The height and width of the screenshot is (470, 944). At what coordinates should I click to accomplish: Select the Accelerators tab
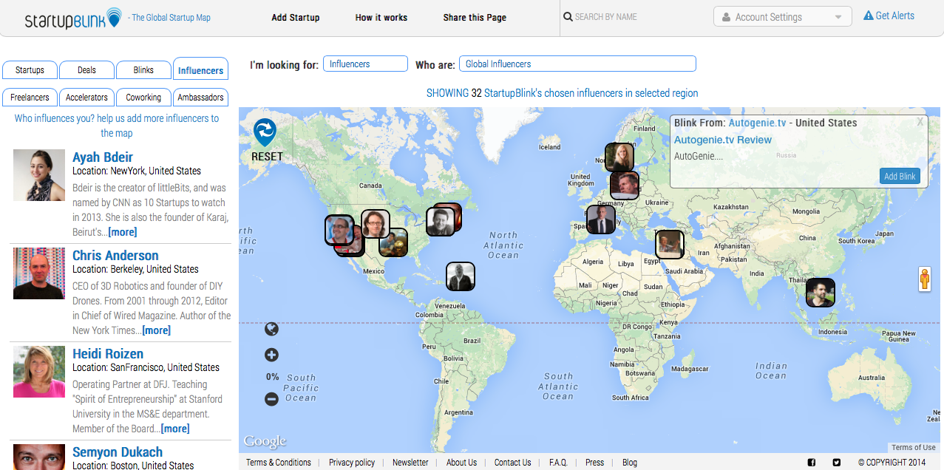(x=86, y=98)
